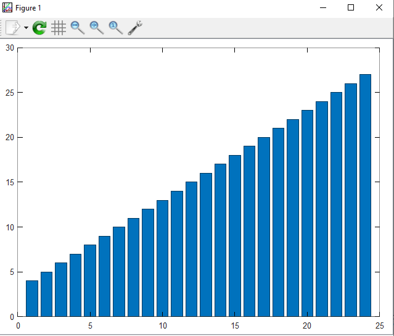Viewport: 394px width, 336px height.
Task: Click the zoom out magnifier icon
Action: [x=78, y=28]
